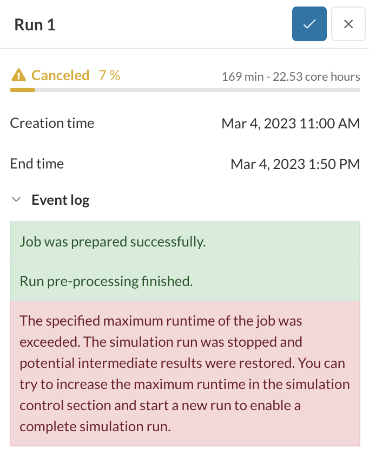Click the 7 % progress percentage
Image resolution: width=369 pixels, height=454 pixels.
[109, 75]
